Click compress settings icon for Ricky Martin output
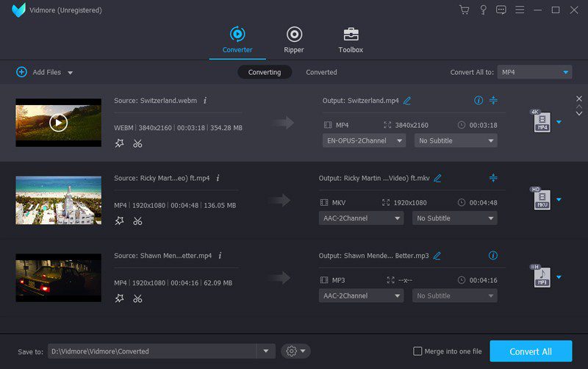The image size is (588, 369). (x=493, y=178)
